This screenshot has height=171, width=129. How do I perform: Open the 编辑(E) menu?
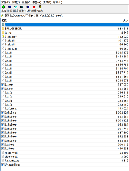[16, 2]
